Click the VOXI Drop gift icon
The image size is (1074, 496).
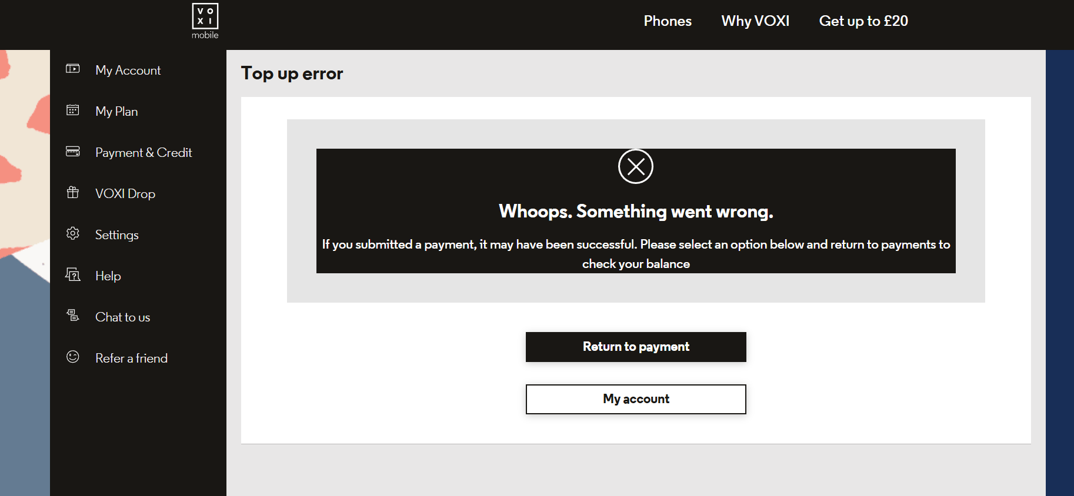73,192
